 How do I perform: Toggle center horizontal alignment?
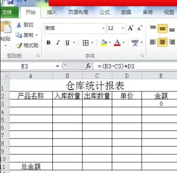162,42
